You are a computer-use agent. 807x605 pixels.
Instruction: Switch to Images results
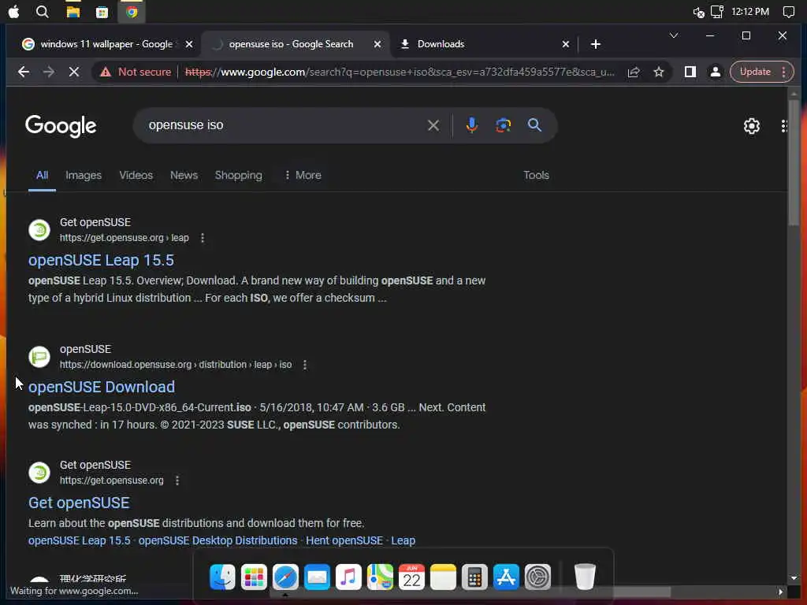tap(84, 176)
